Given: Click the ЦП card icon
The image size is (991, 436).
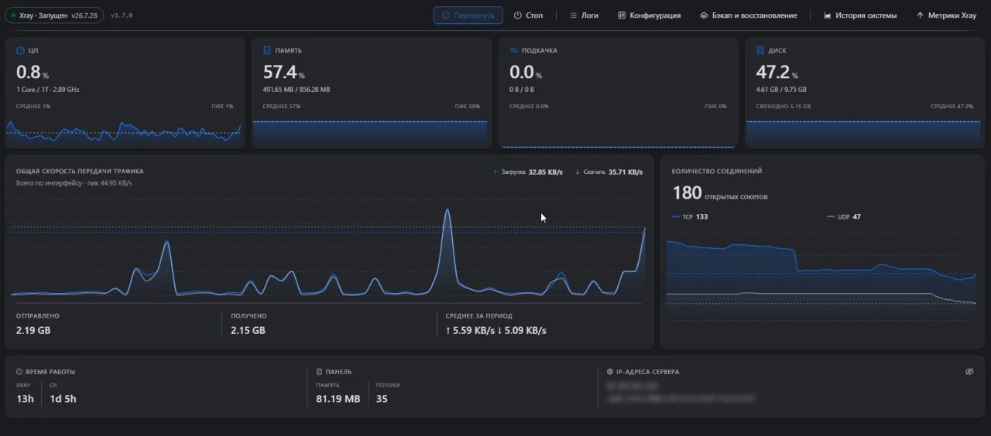Looking at the screenshot, I should [20, 50].
